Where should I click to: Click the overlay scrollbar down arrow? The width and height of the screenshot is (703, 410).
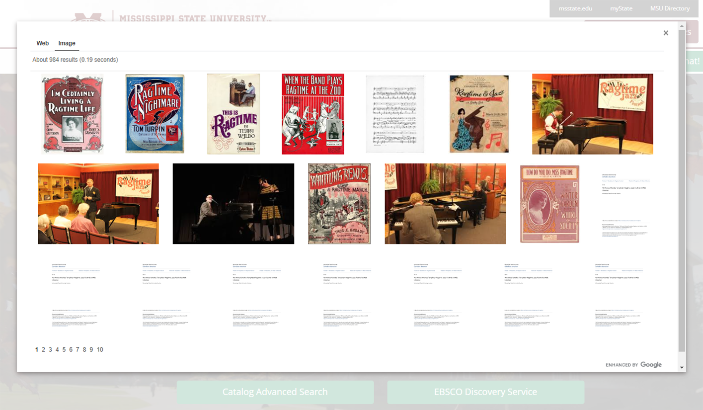point(682,368)
